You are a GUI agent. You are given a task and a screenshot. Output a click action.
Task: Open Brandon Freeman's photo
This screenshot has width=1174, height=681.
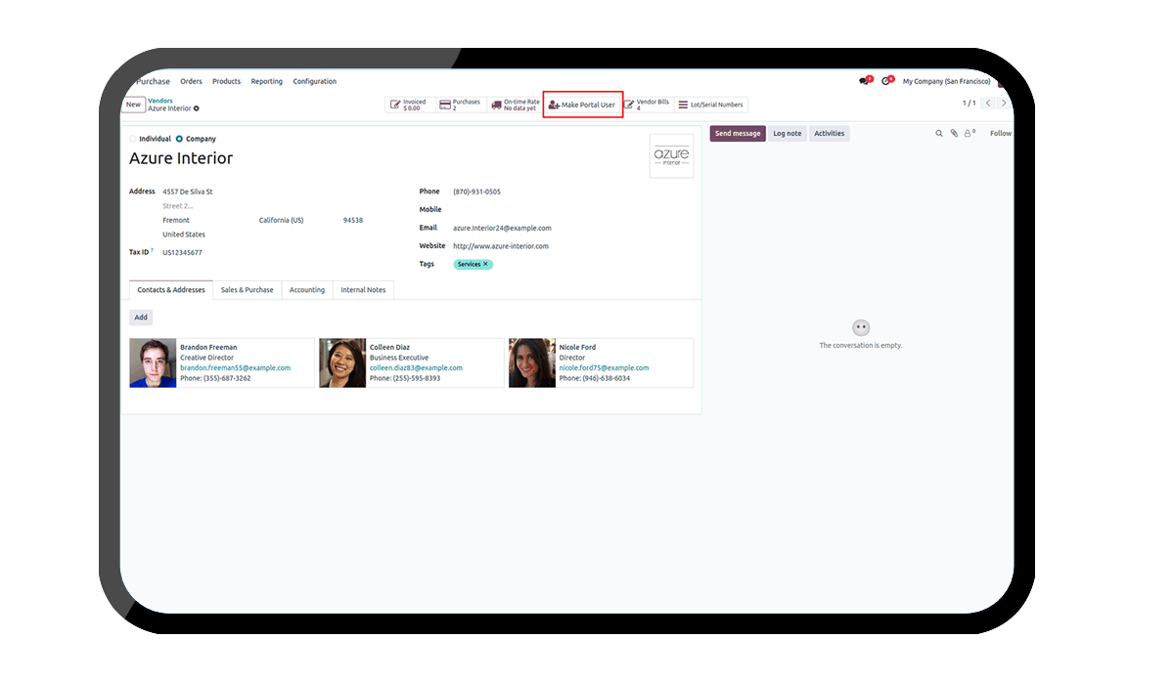[153, 362]
